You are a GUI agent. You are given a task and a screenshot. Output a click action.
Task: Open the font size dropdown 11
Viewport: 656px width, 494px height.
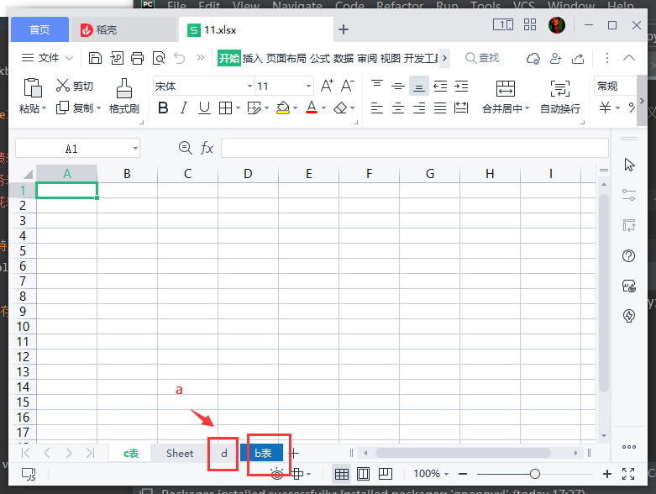pyautogui.click(x=308, y=86)
